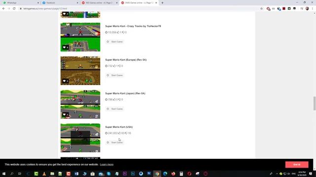The height and width of the screenshot is (177, 316).
Task: Open Super Mario Kart (Europe) (Rev 0A) title
Action: pyautogui.click(x=126, y=60)
